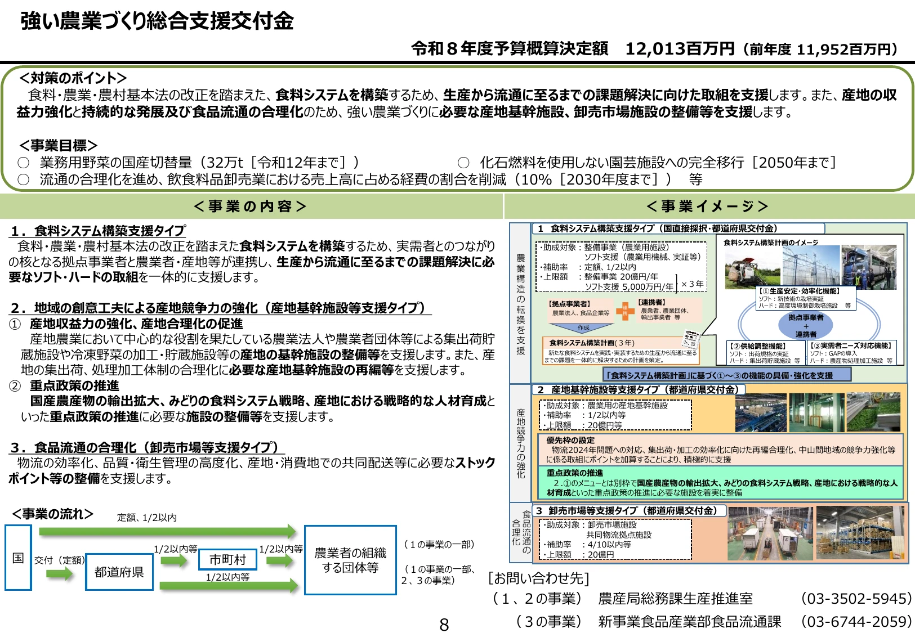Click the blue 作成 downward arrow
Image resolution: width=915 pixels, height=633 pixels.
point(583,327)
